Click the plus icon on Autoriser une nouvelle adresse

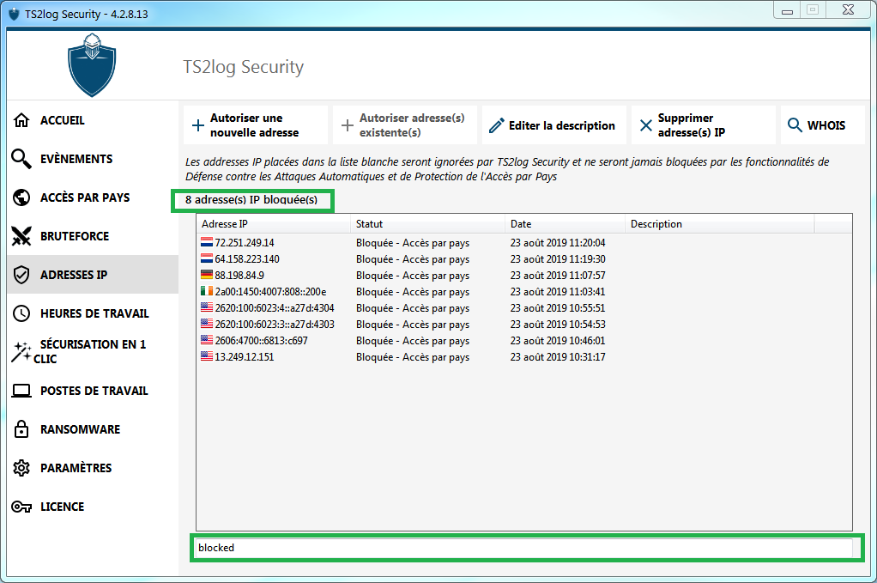198,125
